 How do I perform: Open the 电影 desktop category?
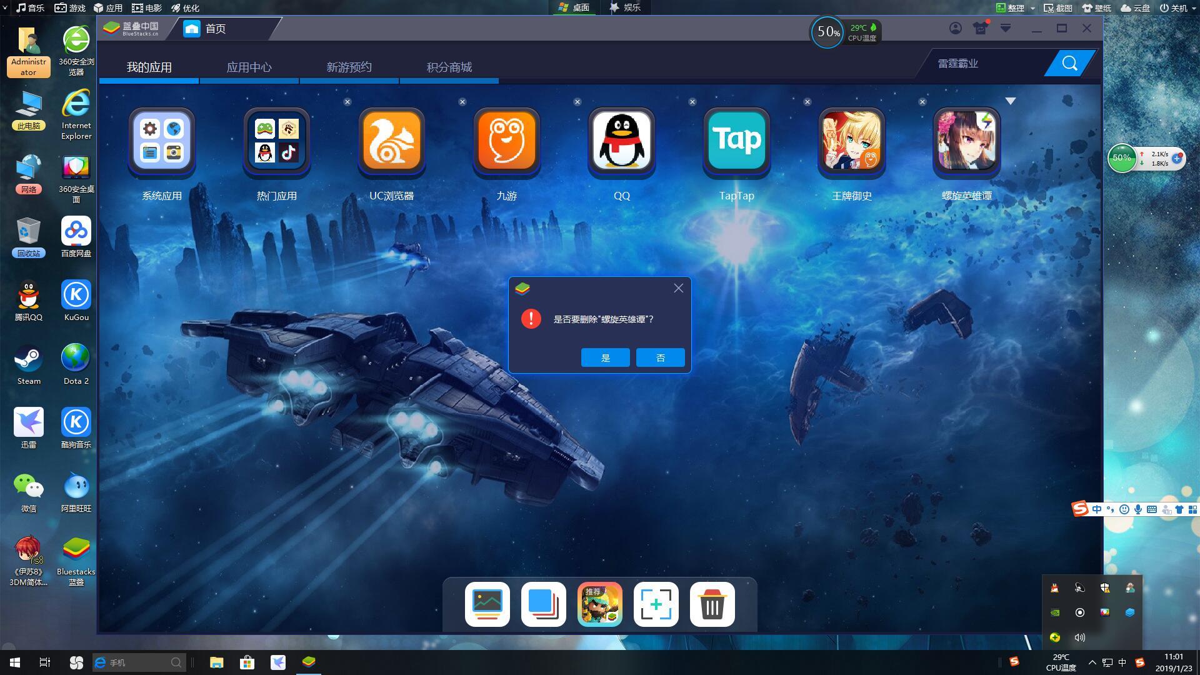click(147, 7)
